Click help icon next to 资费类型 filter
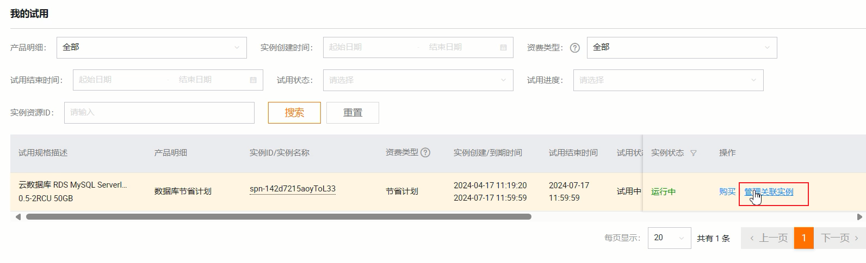This screenshot has width=866, height=263. [x=574, y=48]
